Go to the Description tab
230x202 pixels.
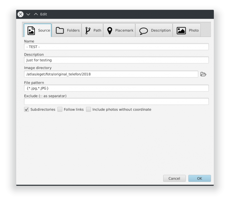pyautogui.click(x=154, y=30)
